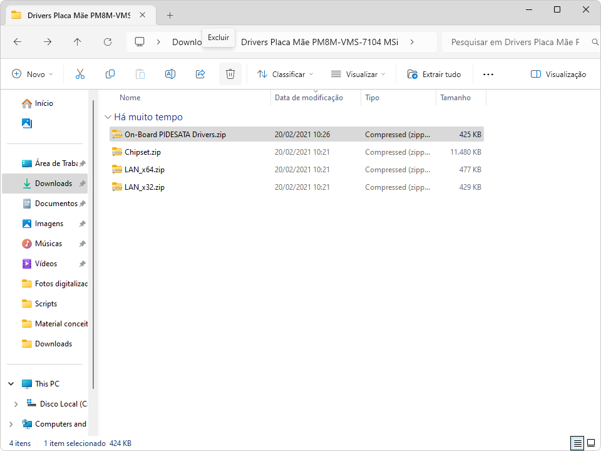Sort by Tamanho column header

455,98
